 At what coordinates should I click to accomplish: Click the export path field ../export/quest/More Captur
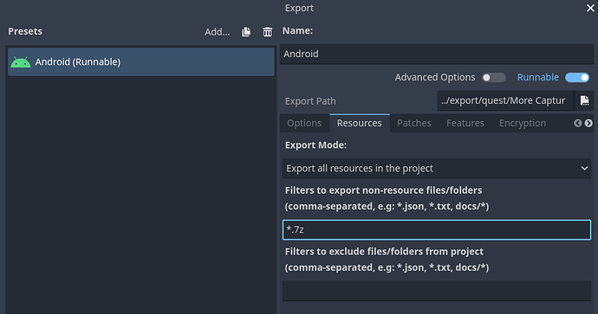tap(504, 101)
